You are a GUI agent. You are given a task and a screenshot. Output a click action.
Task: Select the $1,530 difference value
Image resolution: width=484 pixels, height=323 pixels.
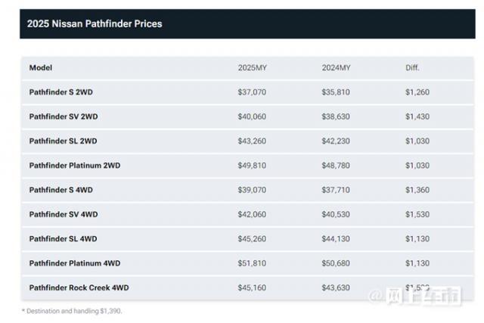click(x=417, y=214)
